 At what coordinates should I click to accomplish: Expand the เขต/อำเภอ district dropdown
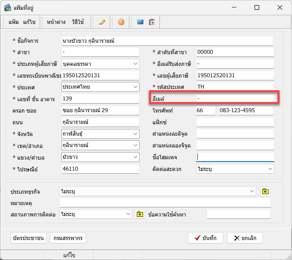tap(135, 145)
